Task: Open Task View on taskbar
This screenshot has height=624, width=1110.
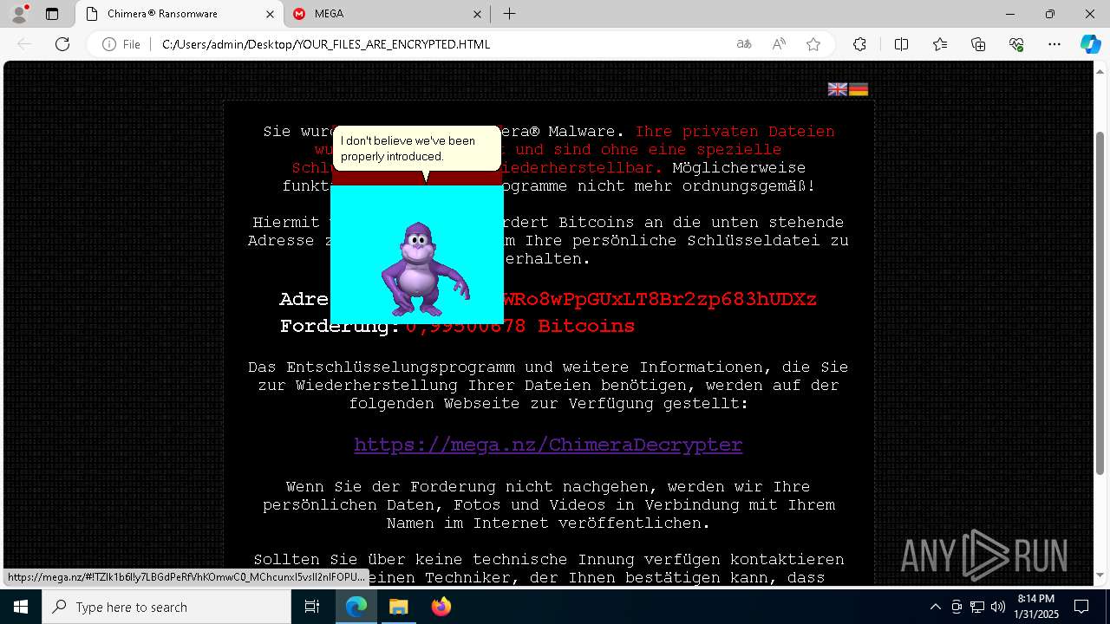Action: 312,607
